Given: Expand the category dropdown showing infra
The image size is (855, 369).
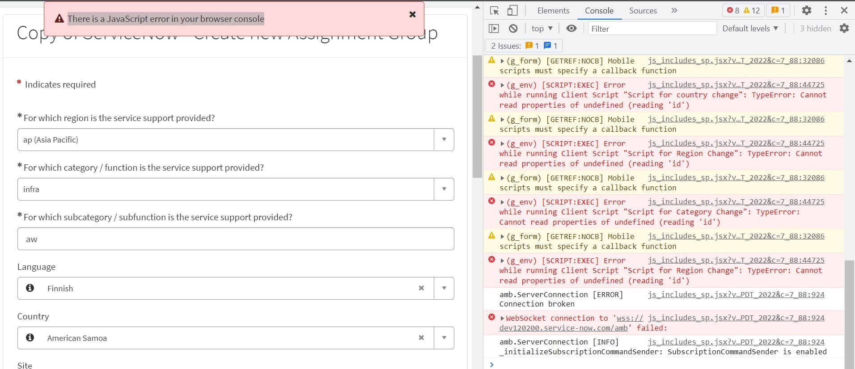Looking at the screenshot, I should 444,189.
